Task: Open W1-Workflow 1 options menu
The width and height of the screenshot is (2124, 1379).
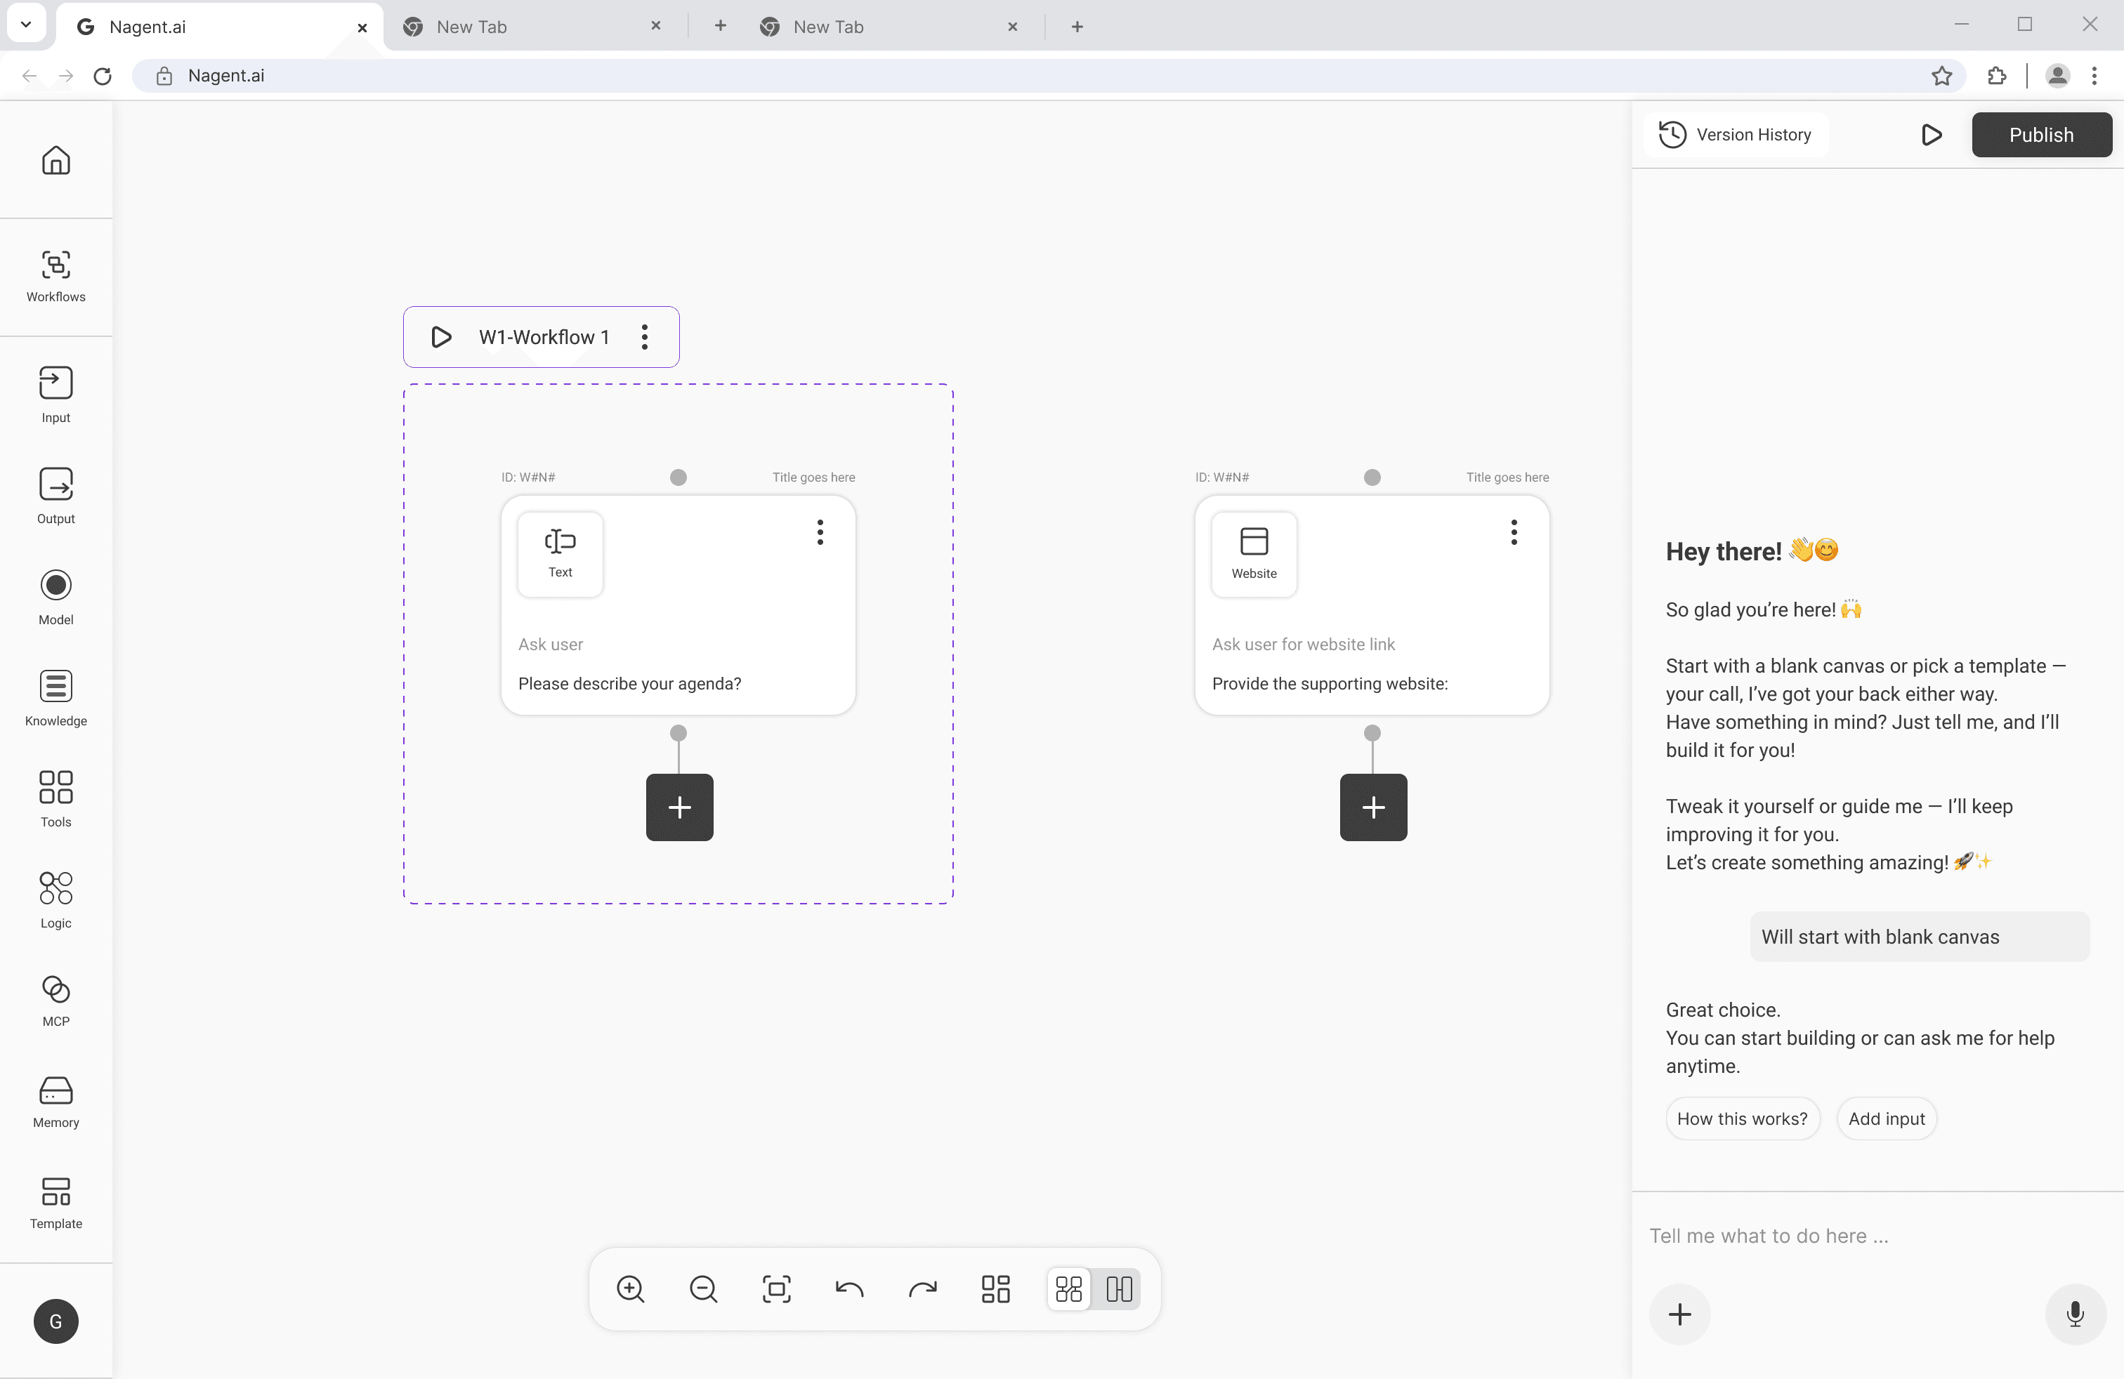Action: click(644, 337)
